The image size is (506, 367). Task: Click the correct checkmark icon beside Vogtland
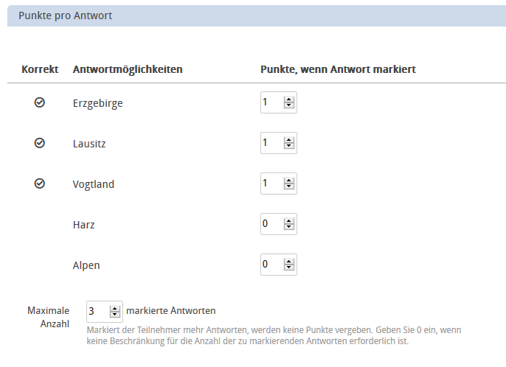tap(40, 183)
